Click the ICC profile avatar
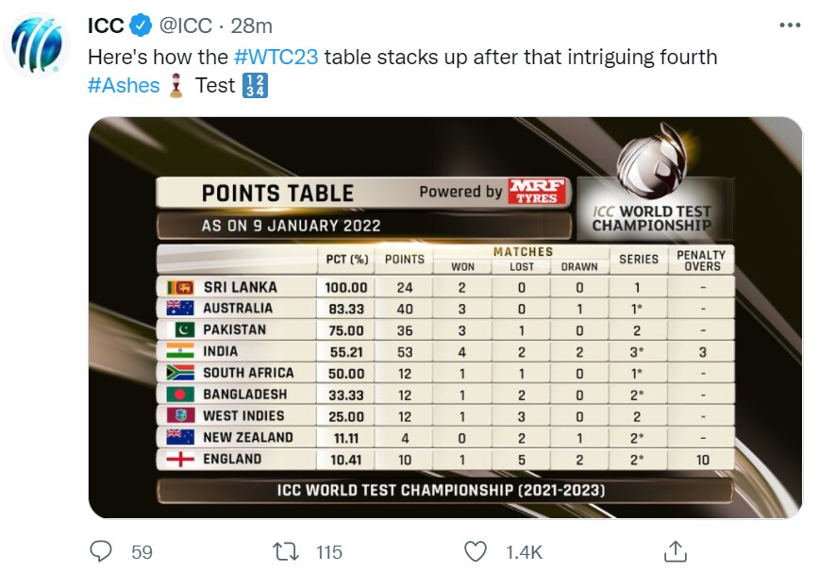The image size is (819, 572). pos(37,45)
